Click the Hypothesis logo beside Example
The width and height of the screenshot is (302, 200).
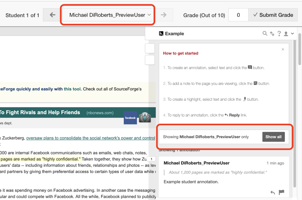point(161,33)
